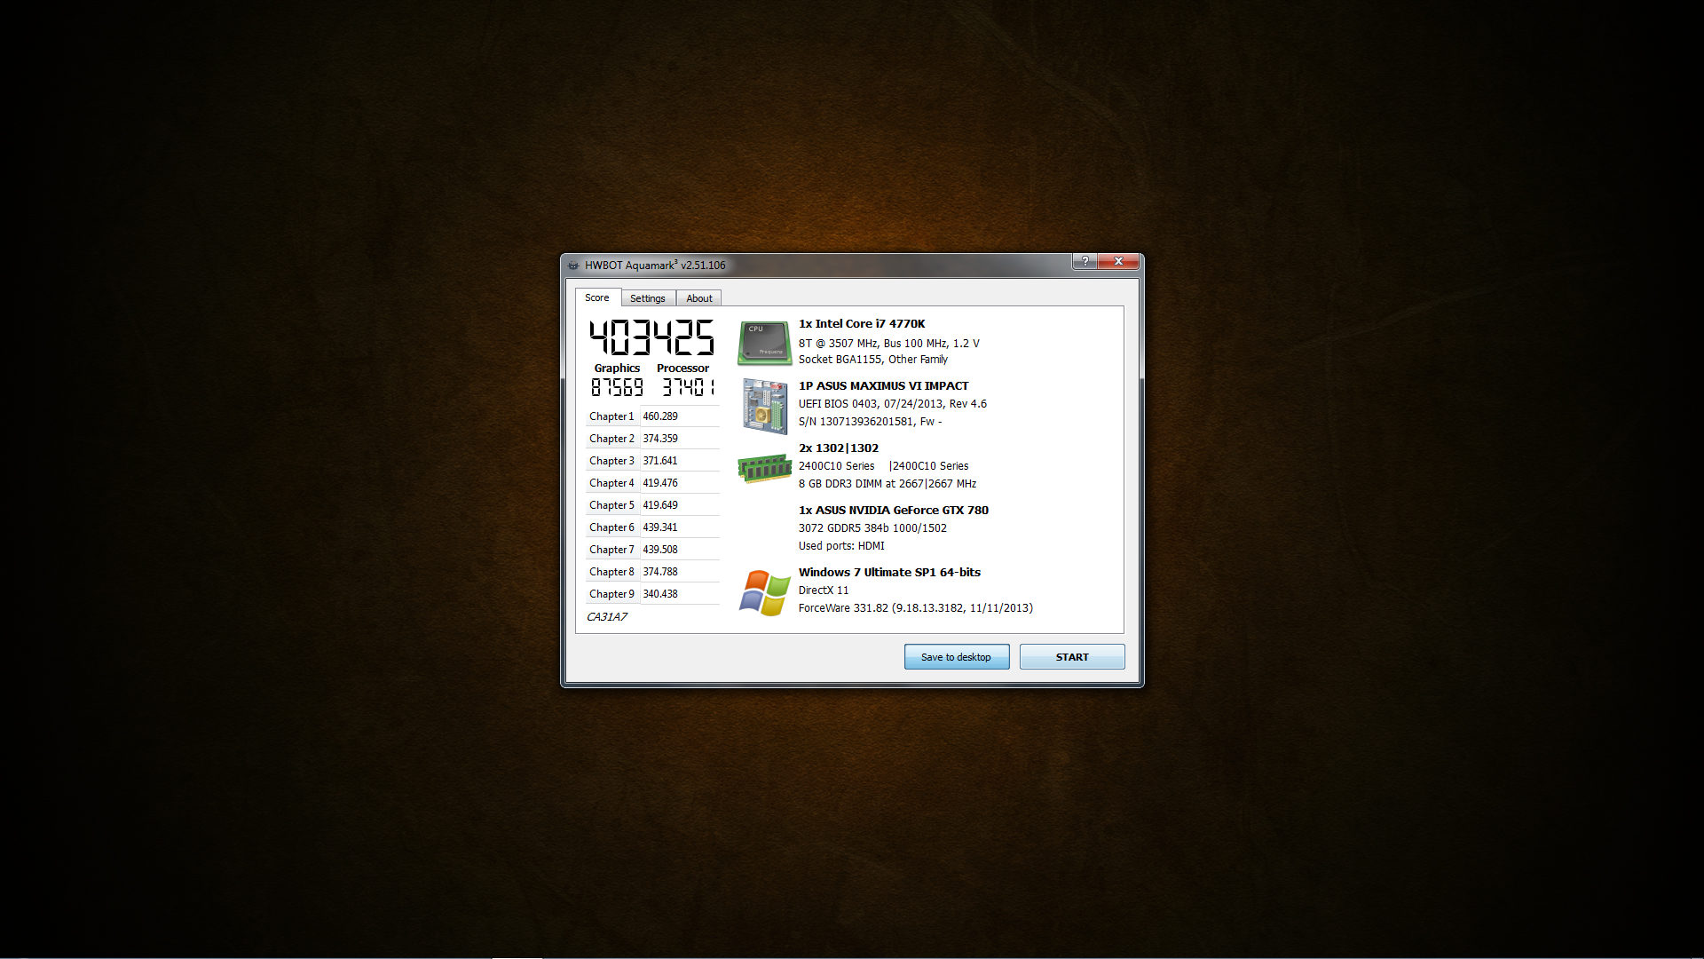Click the Processor label
The width and height of the screenshot is (1704, 959).
(x=682, y=369)
